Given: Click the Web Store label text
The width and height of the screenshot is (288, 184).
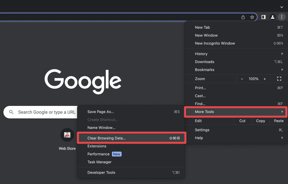Looking at the screenshot, I should click(x=67, y=149).
